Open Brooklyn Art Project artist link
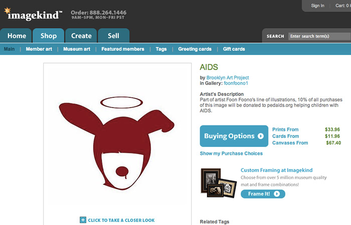 (228, 77)
